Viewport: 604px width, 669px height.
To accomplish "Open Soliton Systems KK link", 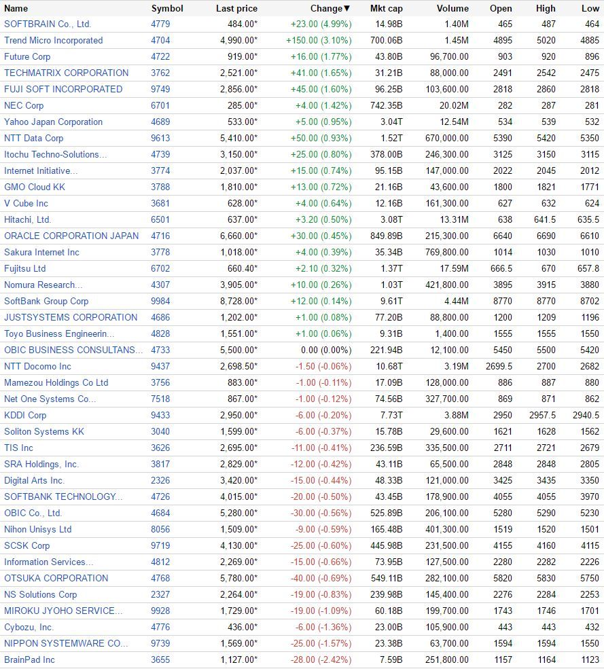I will point(44,432).
